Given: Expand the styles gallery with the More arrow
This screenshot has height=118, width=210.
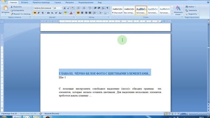Looking at the screenshot, I should 172,13.
